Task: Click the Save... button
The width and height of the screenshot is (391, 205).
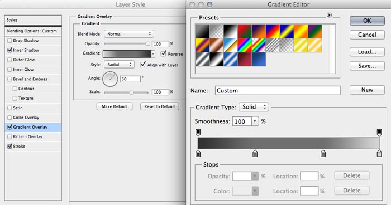Action: pos(367,66)
